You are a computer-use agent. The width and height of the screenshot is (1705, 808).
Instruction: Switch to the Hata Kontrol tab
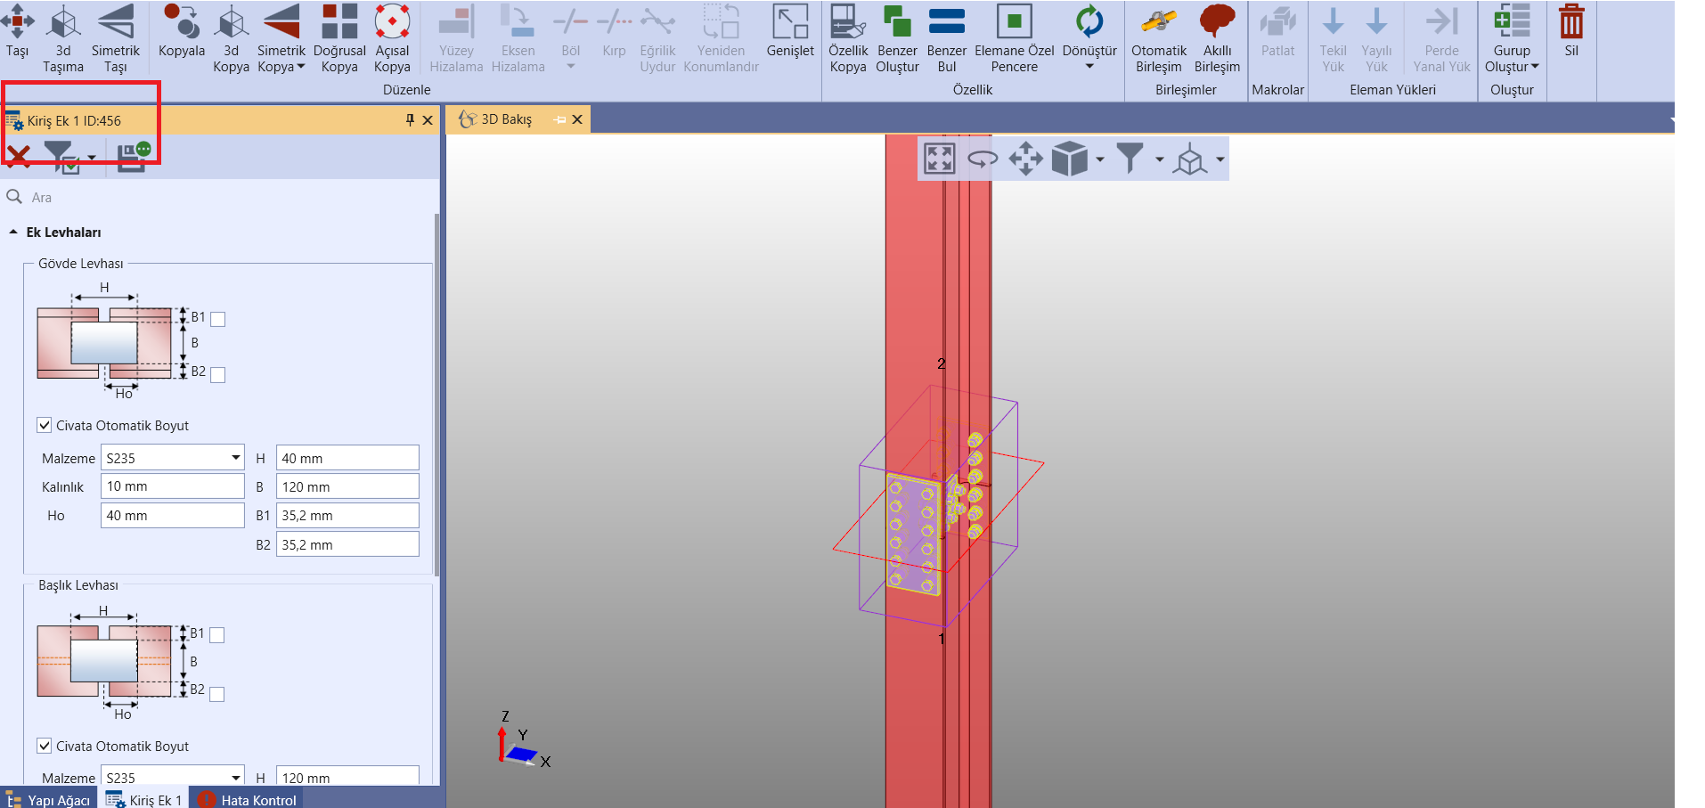pos(248,799)
